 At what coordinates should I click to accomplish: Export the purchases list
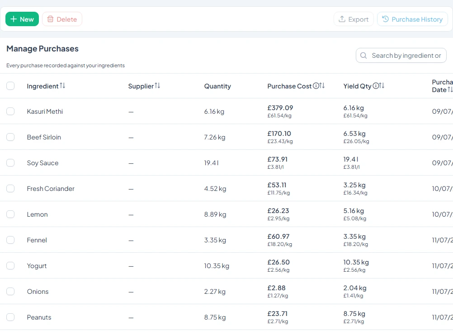[354, 19]
